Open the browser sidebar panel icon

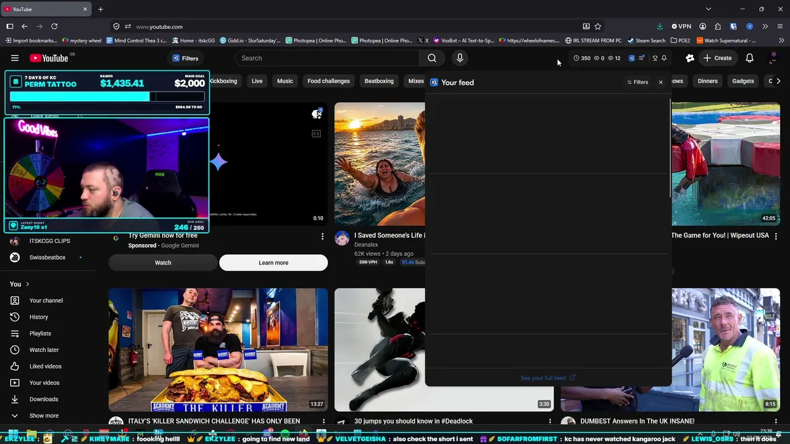coord(10,27)
